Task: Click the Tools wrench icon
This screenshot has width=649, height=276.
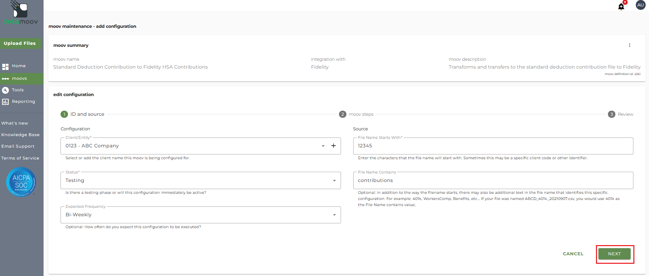Action: (x=5, y=90)
